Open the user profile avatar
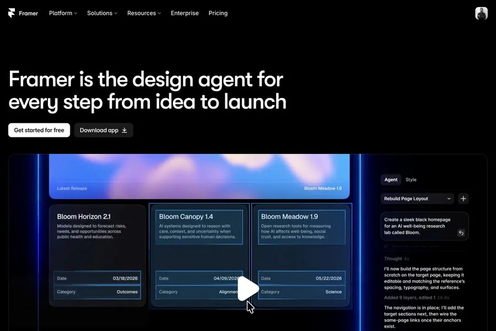Viewport: 496px width, 331px height. point(481,13)
